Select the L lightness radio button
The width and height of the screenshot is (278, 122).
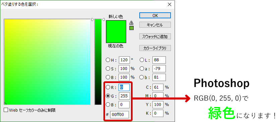[142, 60]
